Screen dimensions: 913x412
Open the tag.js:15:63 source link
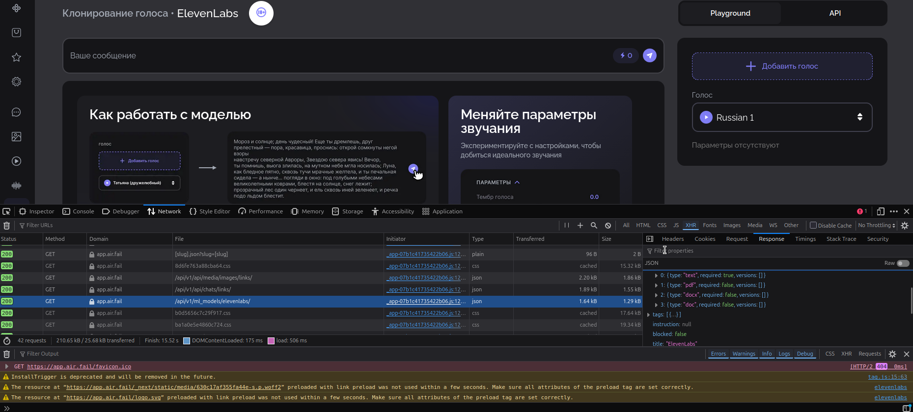887,377
